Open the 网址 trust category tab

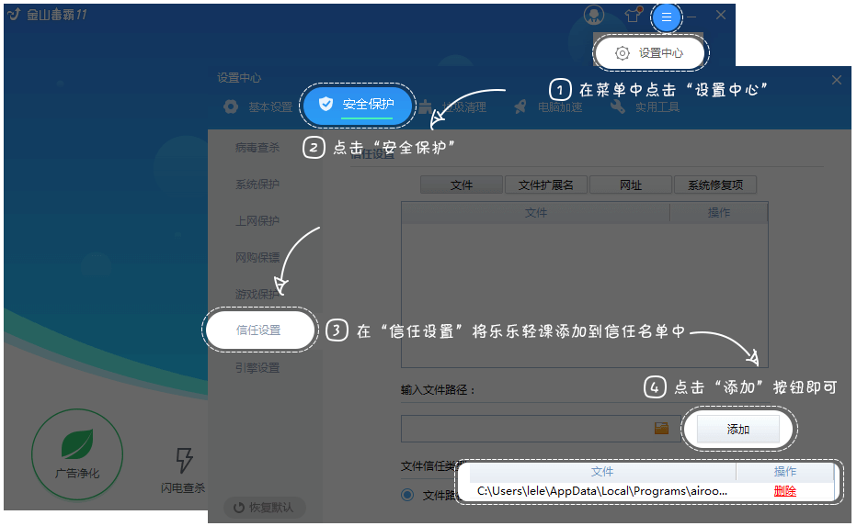(x=631, y=185)
